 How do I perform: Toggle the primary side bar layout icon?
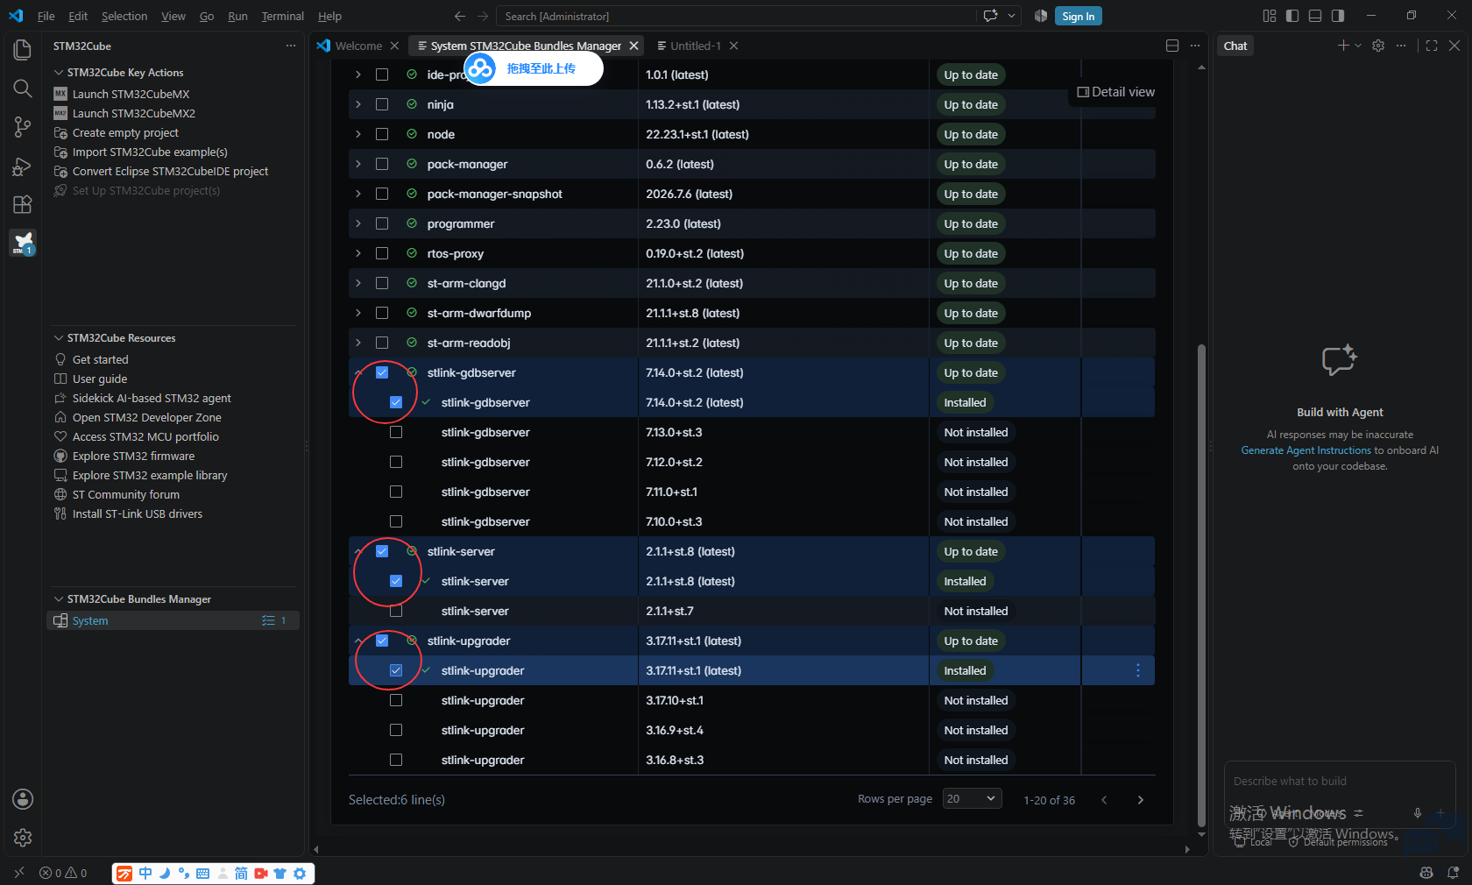click(x=1292, y=16)
